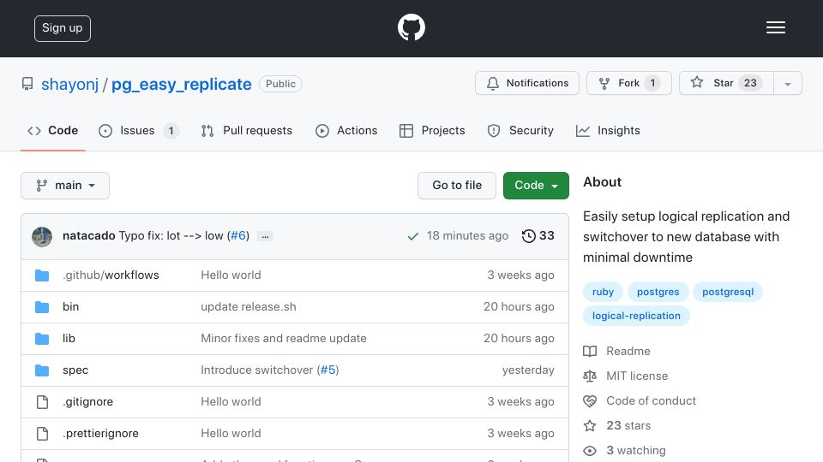
Task: Click natacado's avatar thumbnail
Action: point(42,236)
